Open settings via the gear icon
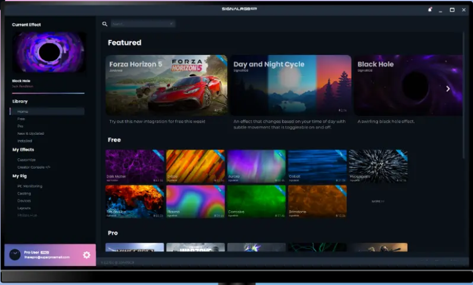The width and height of the screenshot is (473, 285). point(86,255)
